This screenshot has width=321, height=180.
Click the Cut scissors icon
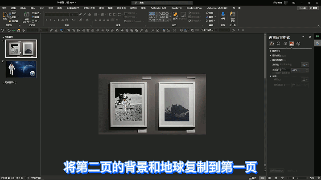(x=10, y=13)
